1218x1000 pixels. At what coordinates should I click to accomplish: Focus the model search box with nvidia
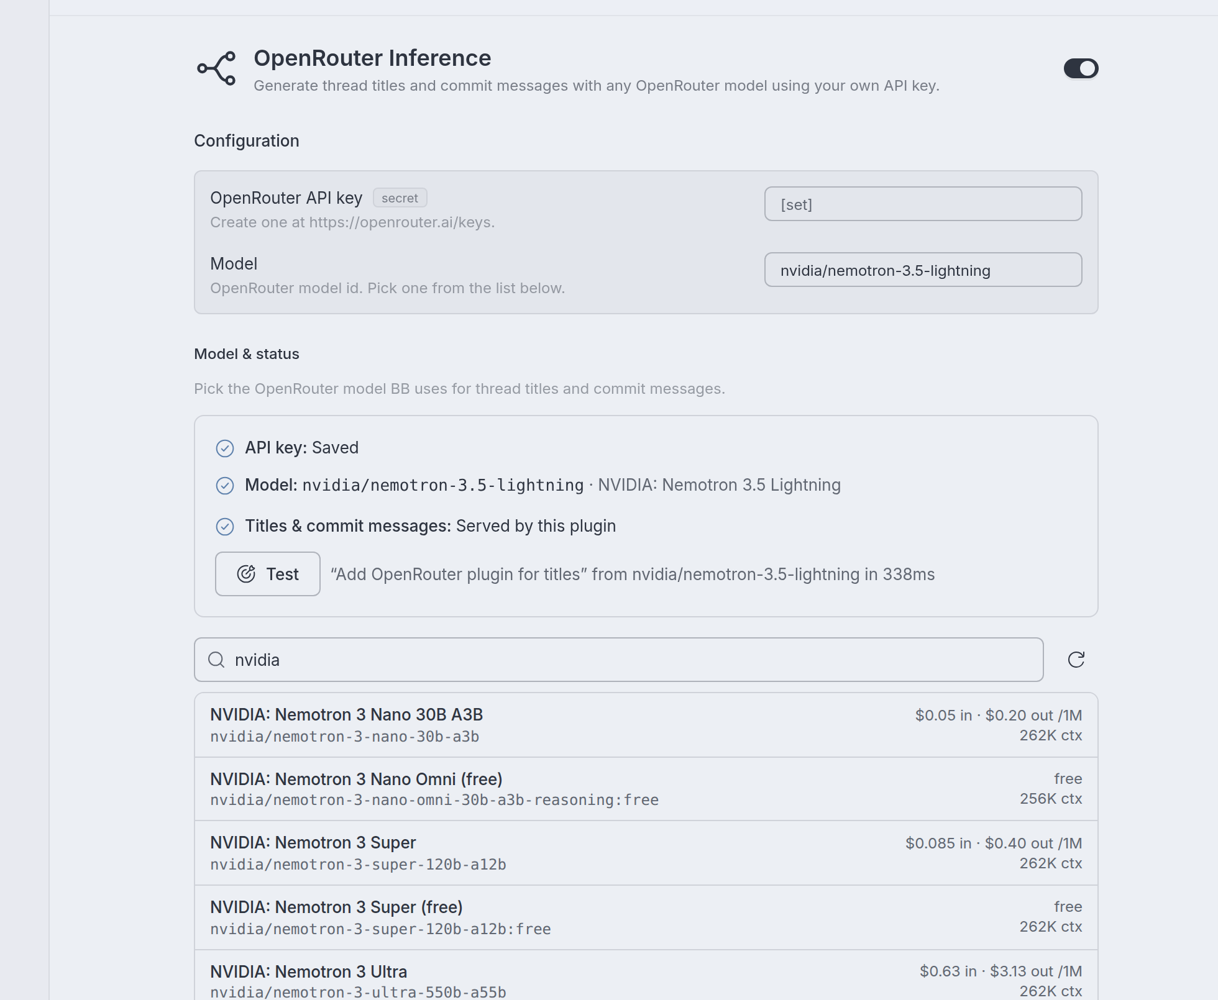pos(618,660)
